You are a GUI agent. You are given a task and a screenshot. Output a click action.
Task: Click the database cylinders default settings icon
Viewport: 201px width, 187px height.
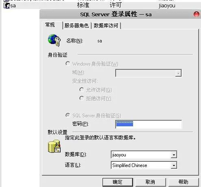tap(55, 146)
